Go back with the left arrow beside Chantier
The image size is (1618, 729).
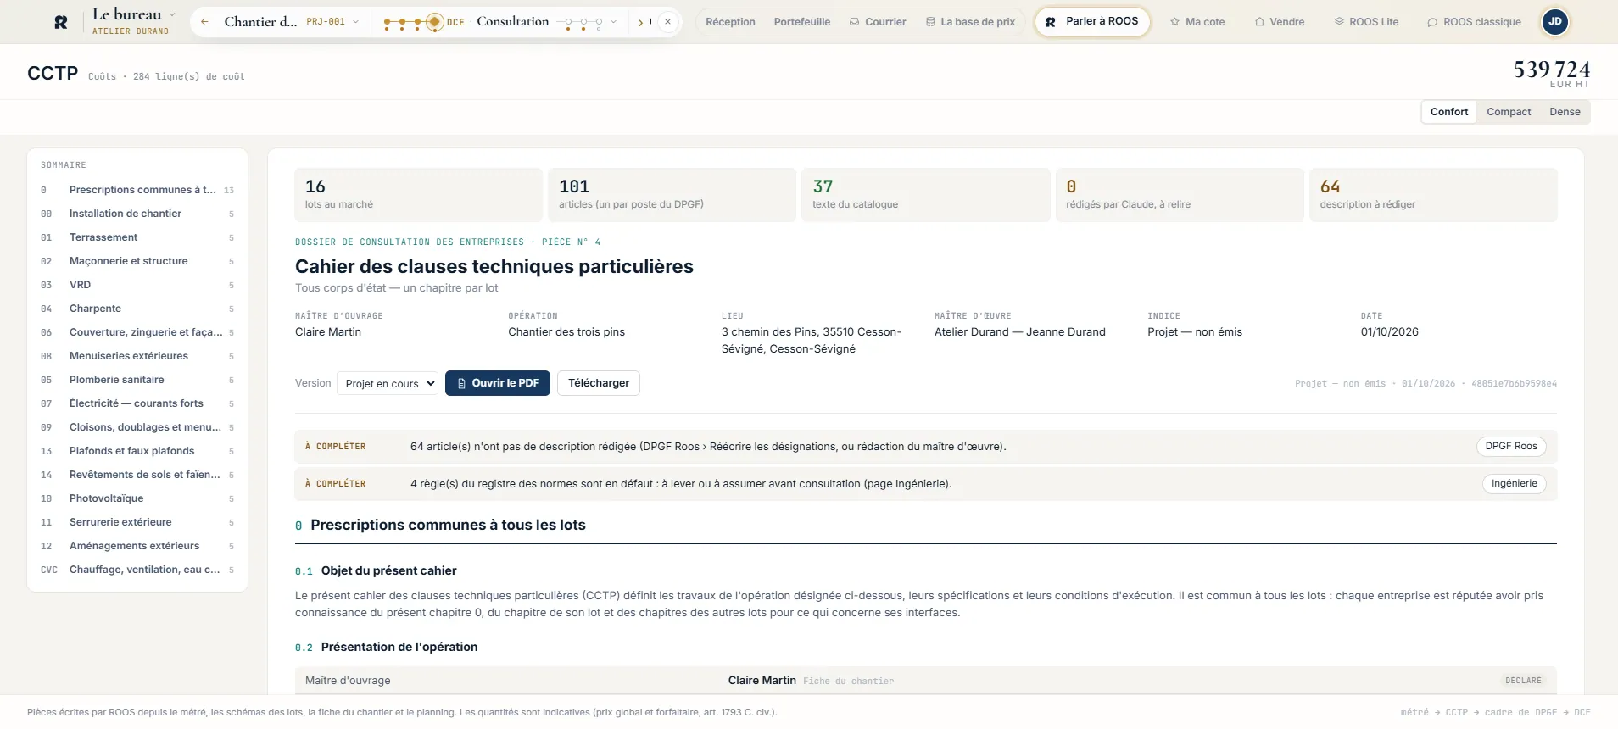(204, 22)
